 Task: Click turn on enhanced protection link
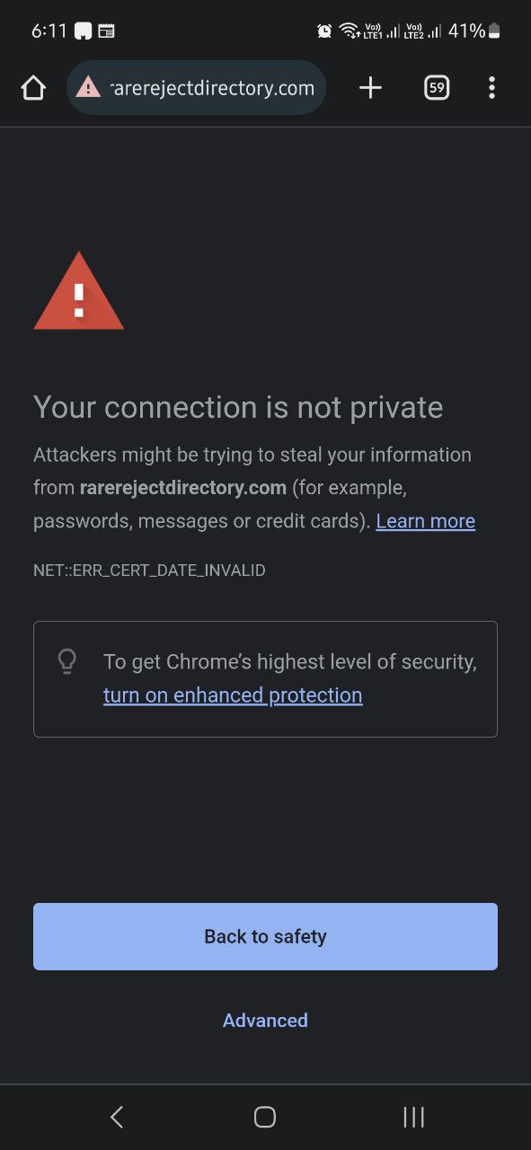pos(233,695)
